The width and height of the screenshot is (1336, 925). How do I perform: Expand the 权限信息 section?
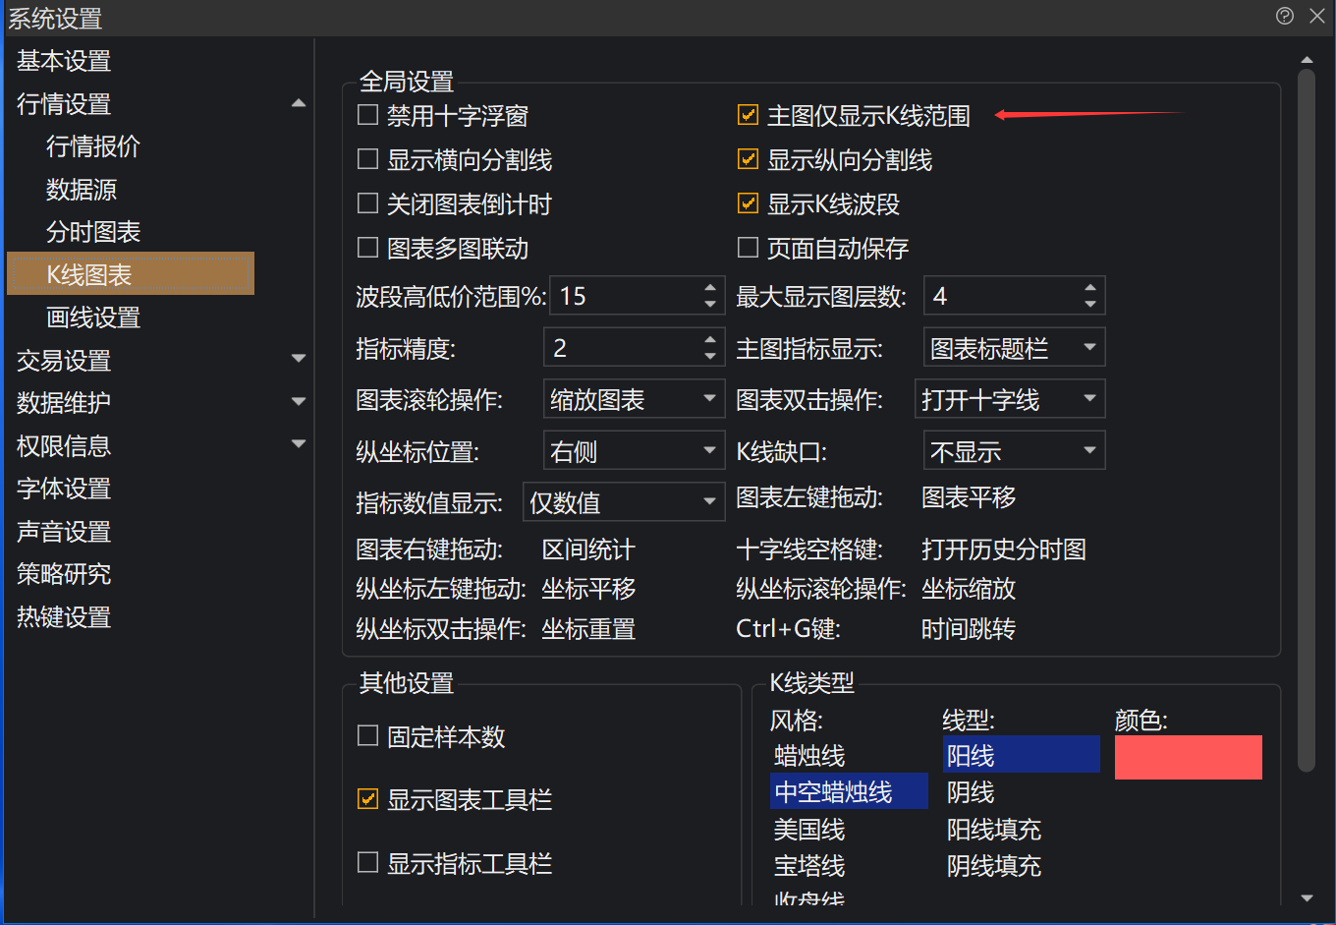[x=299, y=445]
